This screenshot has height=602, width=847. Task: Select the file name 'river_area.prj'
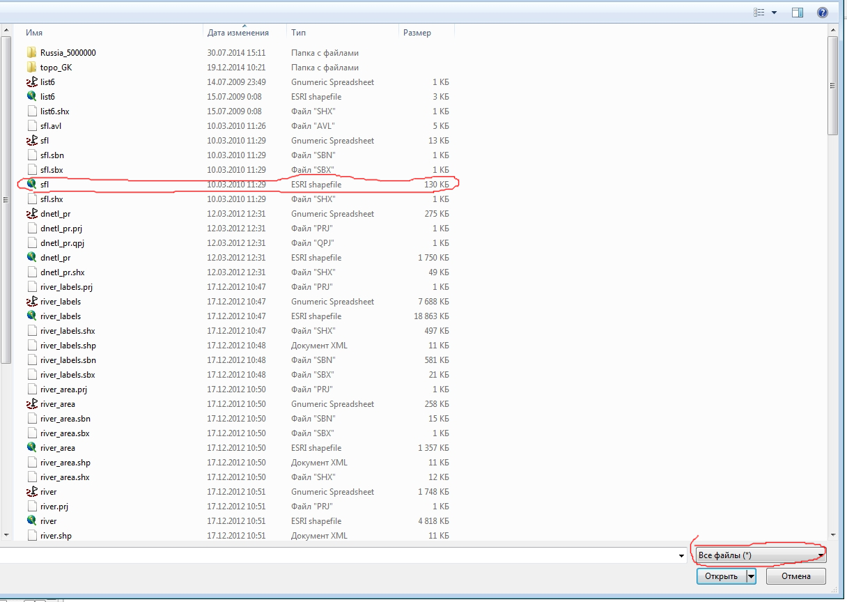pyautogui.click(x=63, y=389)
